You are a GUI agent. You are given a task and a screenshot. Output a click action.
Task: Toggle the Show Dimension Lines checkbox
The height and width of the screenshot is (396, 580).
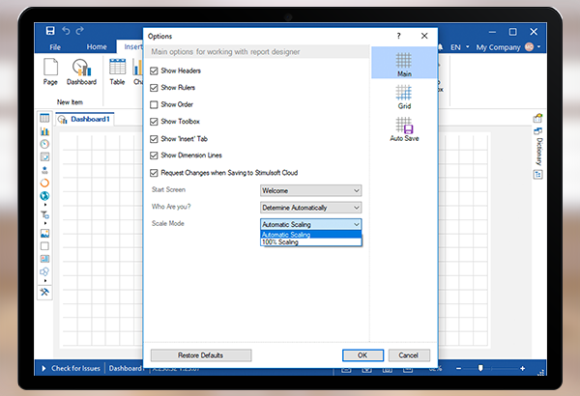coord(155,155)
